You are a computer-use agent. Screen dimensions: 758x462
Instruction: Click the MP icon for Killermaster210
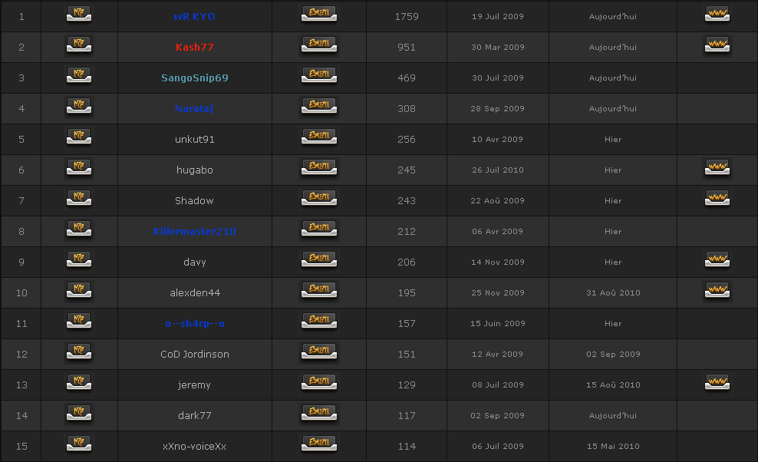[79, 229]
